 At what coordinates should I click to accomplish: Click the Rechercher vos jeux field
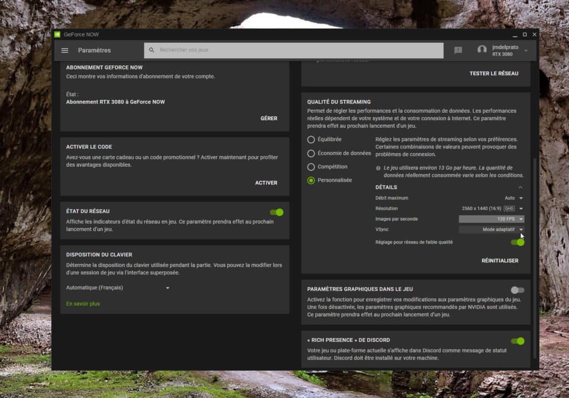[293, 50]
